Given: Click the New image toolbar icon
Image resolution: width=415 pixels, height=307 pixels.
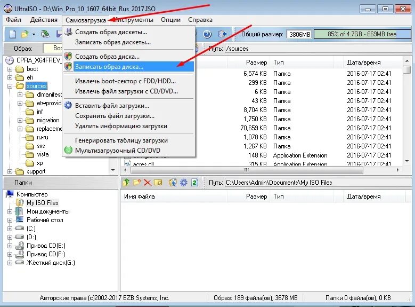Looking at the screenshot, I should [x=12, y=34].
